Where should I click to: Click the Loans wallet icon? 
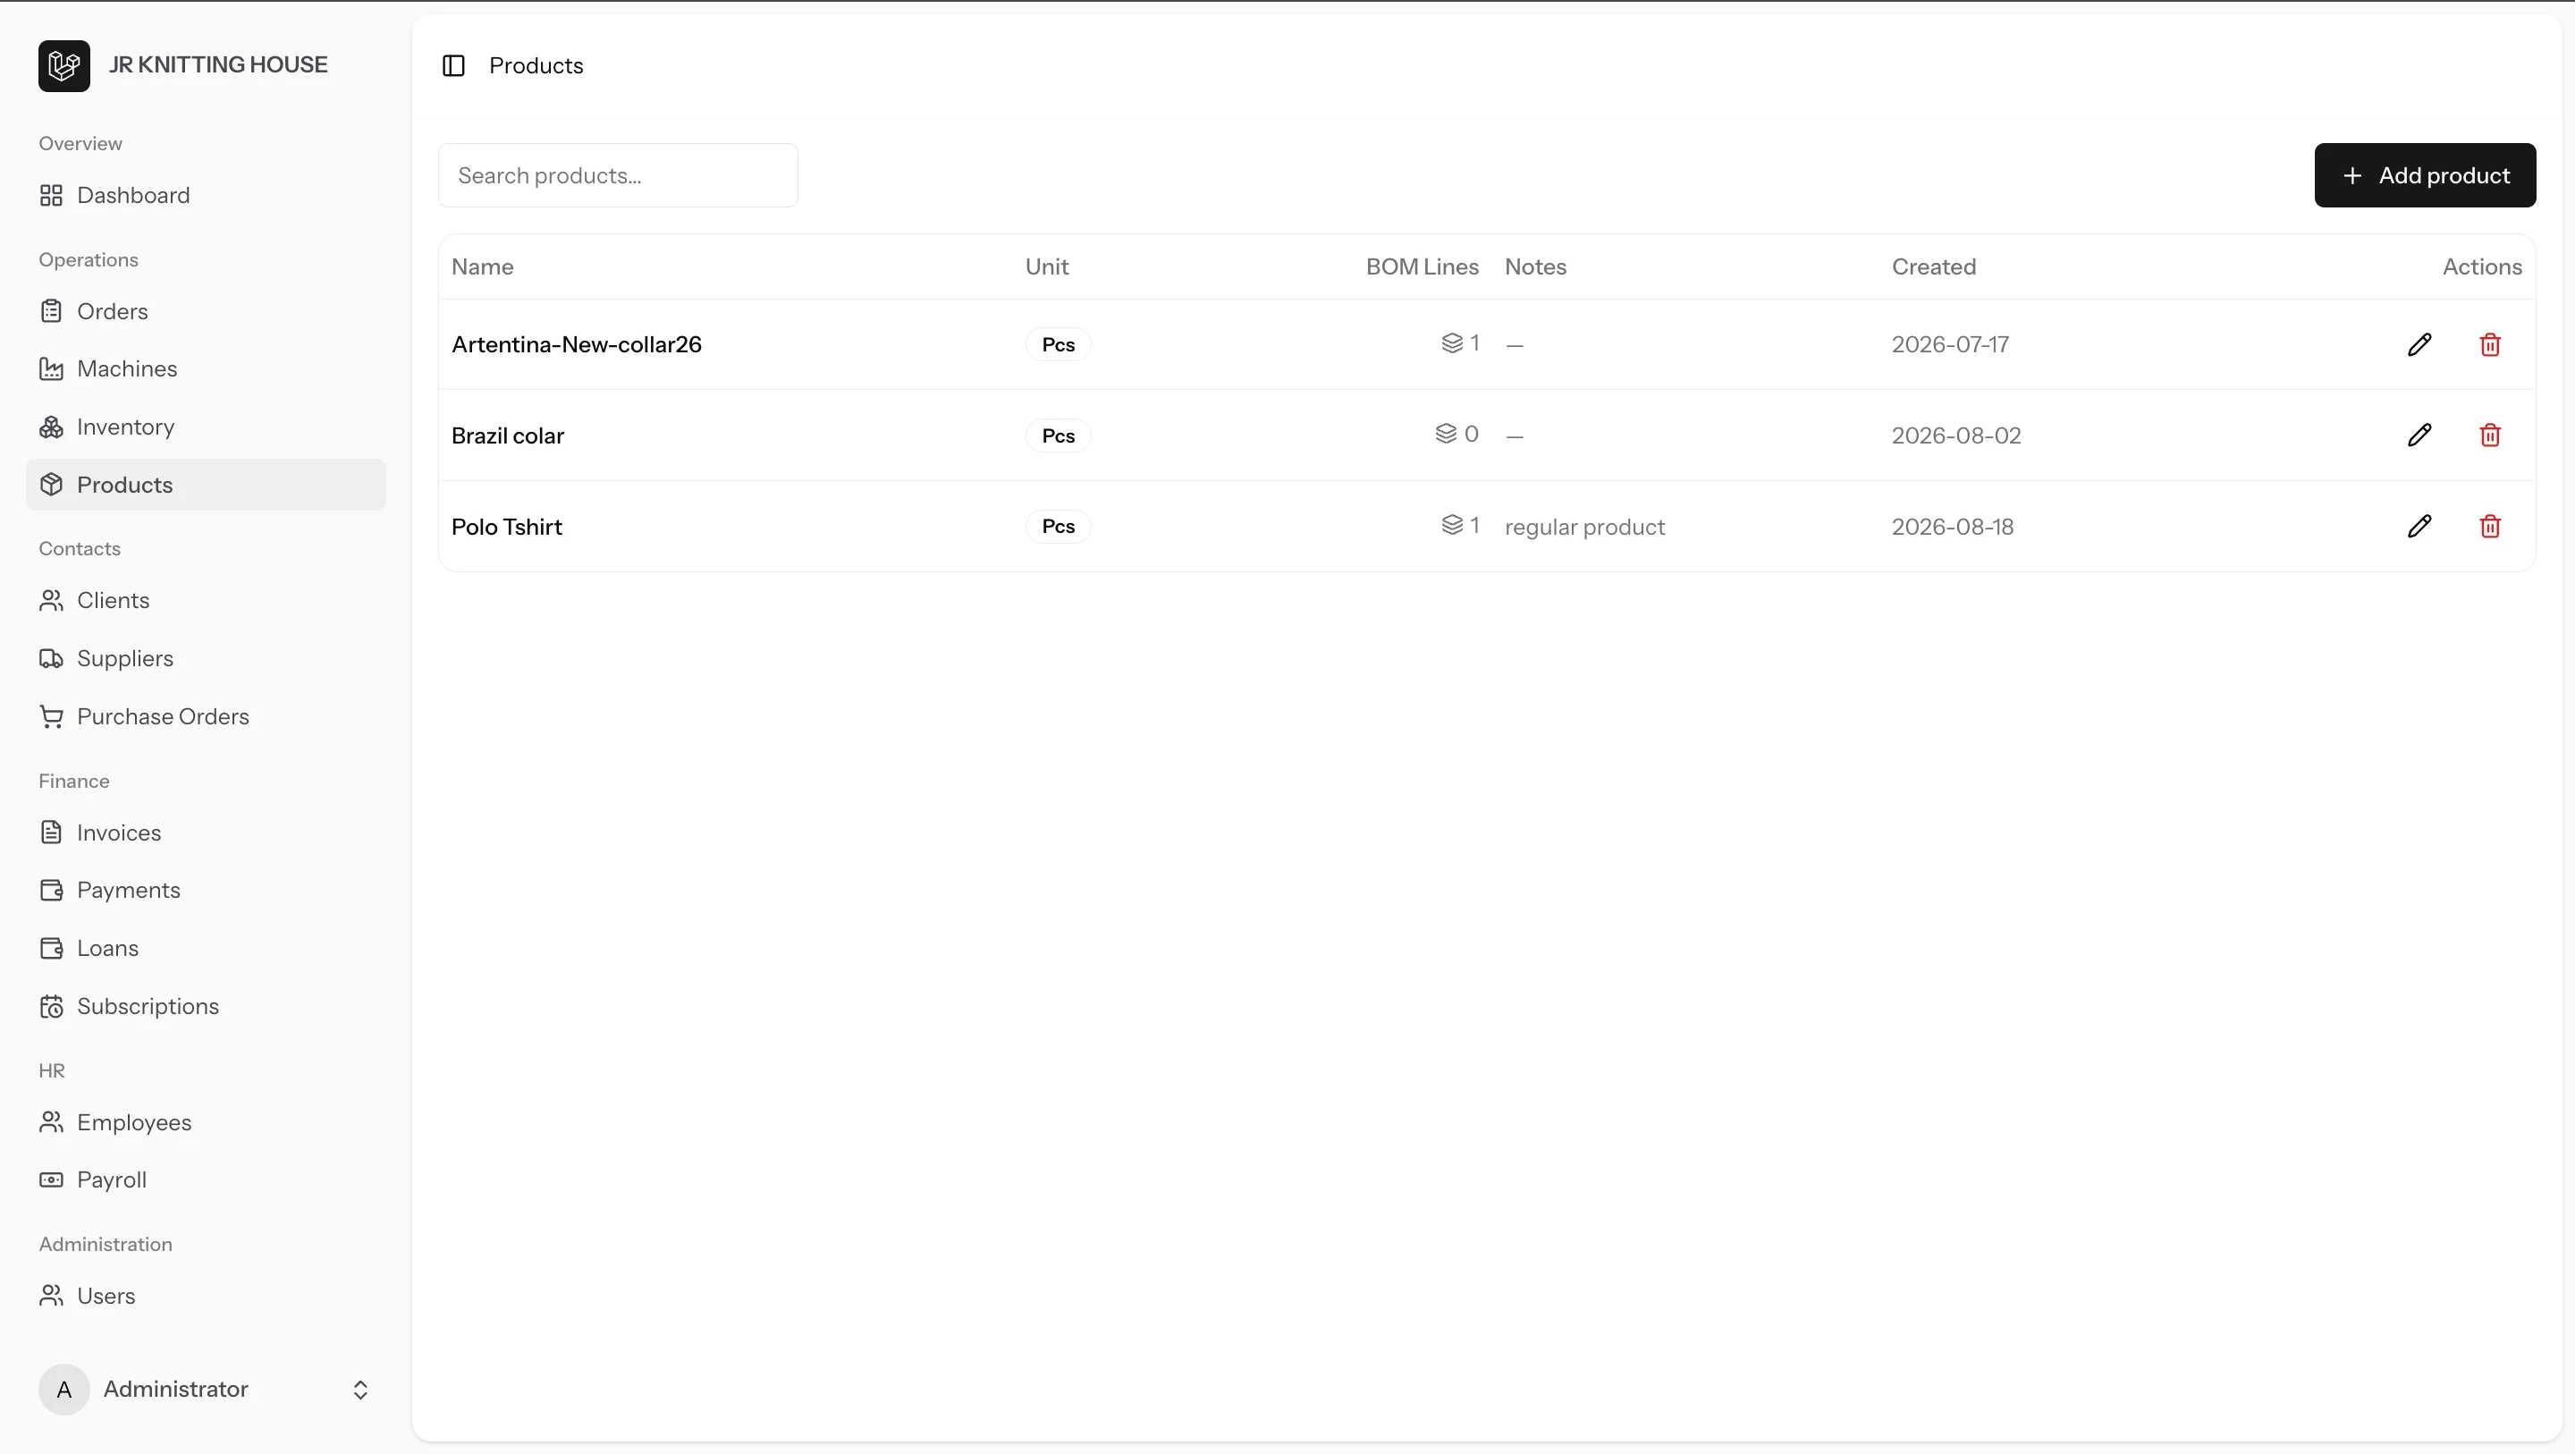(51, 948)
